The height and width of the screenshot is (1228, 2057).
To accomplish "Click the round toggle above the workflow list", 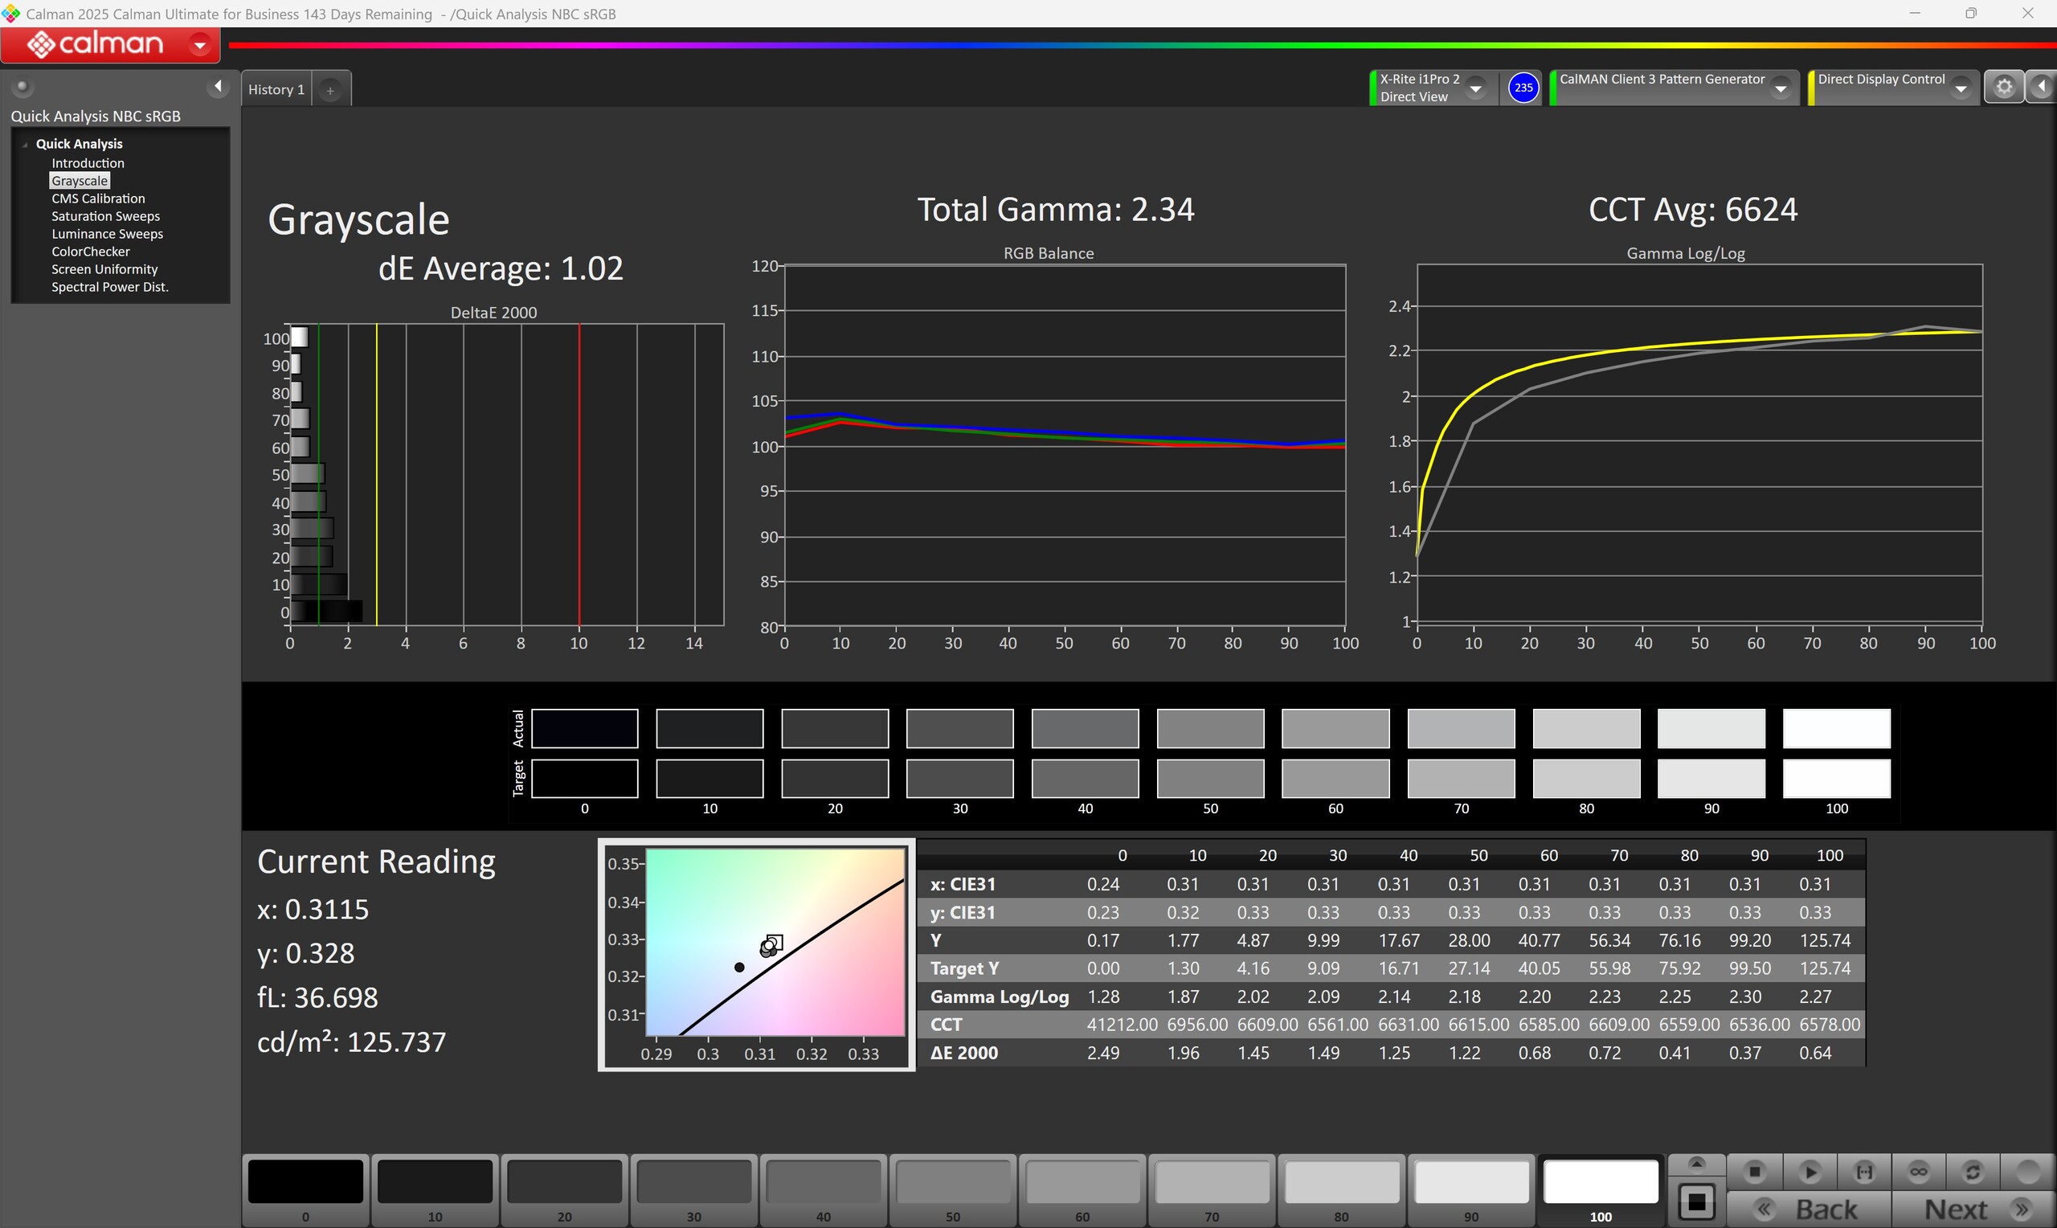I will click(22, 86).
